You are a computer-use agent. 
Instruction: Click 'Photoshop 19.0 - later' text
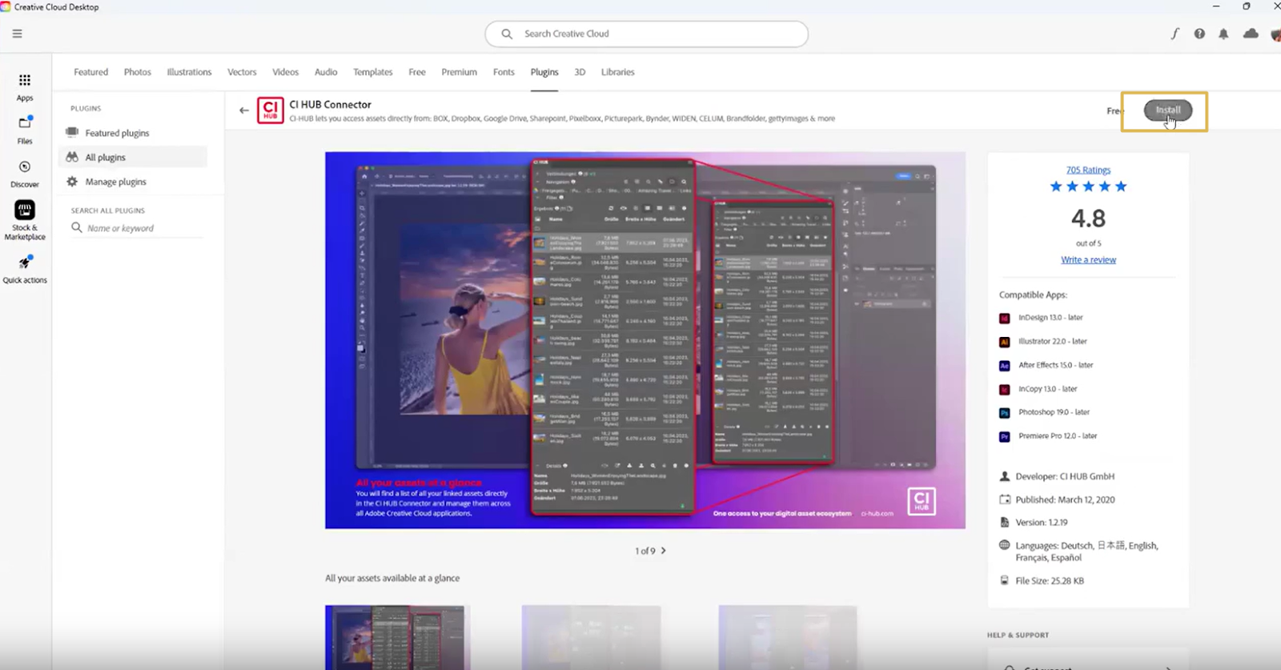(1054, 412)
